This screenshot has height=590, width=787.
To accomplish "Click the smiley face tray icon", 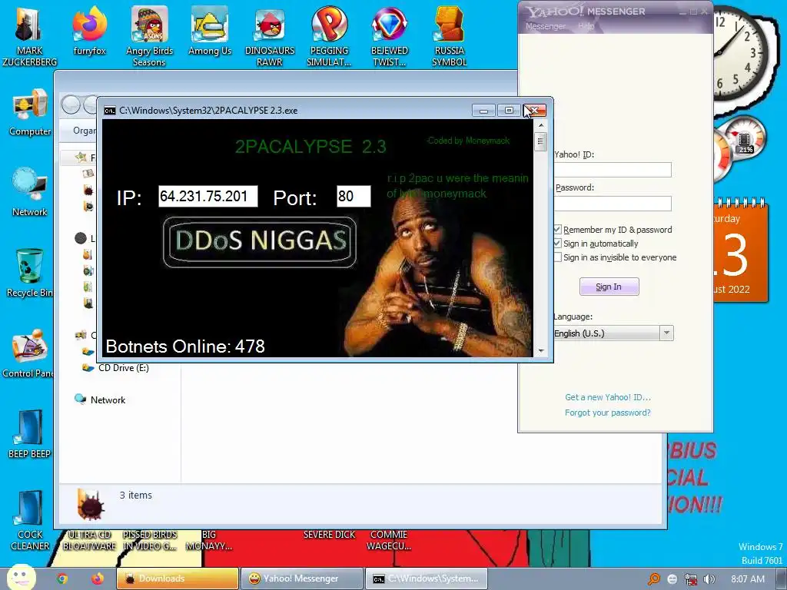I will tap(672, 579).
